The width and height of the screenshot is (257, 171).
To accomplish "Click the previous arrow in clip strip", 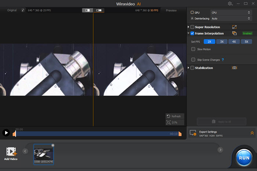I will (25, 151).
